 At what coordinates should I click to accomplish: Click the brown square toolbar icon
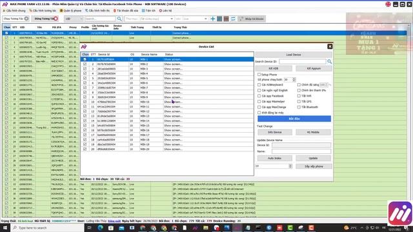(x=227, y=19)
